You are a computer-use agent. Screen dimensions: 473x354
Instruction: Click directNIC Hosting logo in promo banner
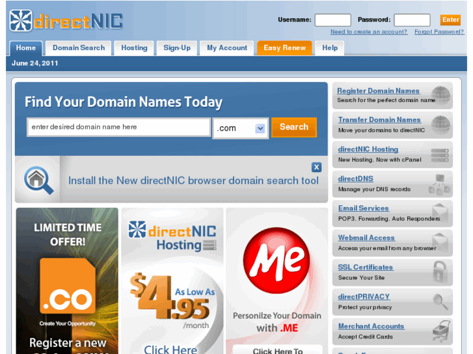pyautogui.click(x=172, y=236)
